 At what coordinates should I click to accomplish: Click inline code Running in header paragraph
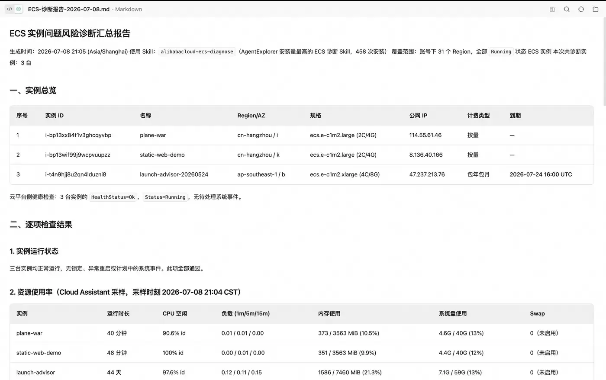tap(501, 52)
